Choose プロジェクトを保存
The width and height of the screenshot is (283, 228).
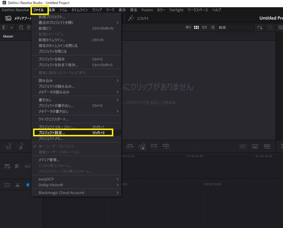coord(76,59)
